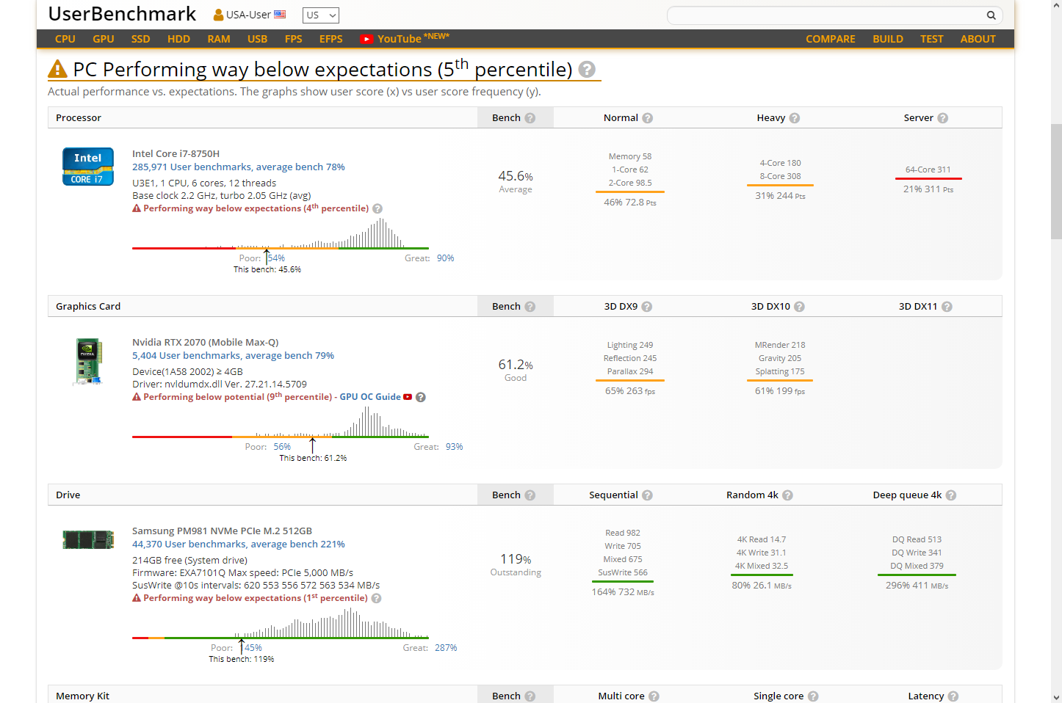Open the ABOUT page

[x=978, y=39]
